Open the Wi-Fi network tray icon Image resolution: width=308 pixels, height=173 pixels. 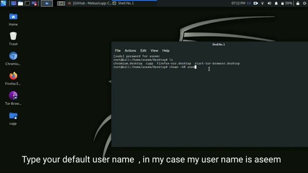[x=262, y=3]
